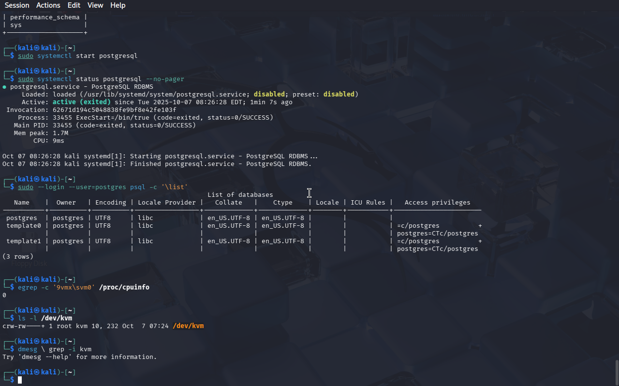The height and width of the screenshot is (386, 619).
Task: Click the 'List of databases' heading
Action: (240, 195)
